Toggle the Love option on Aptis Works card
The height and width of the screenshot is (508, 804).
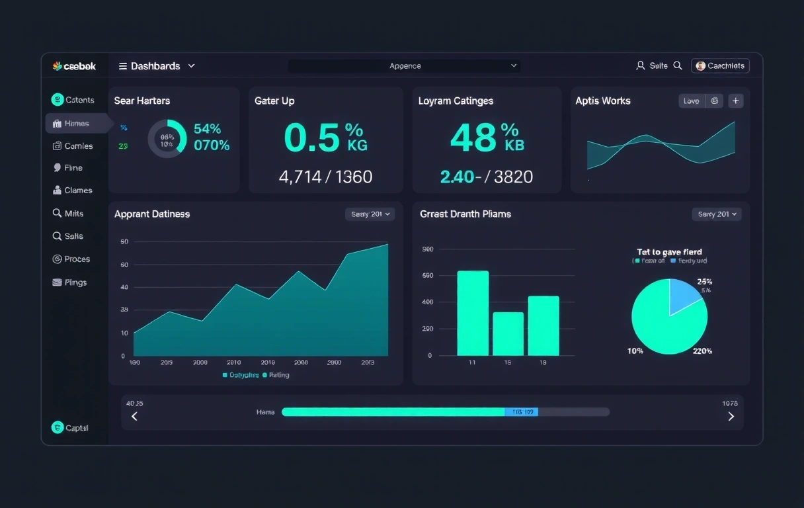691,101
